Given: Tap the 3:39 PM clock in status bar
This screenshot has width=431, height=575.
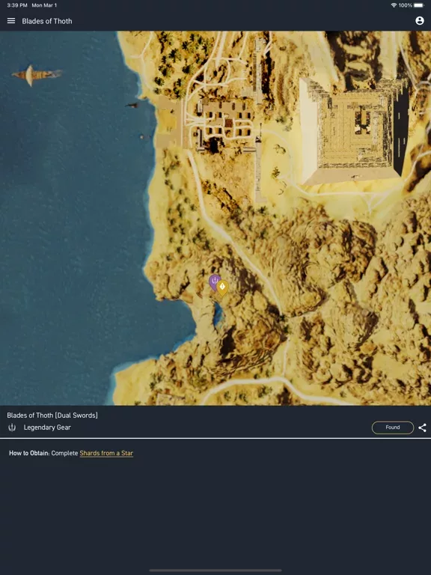Looking at the screenshot, I should tap(17, 5).
